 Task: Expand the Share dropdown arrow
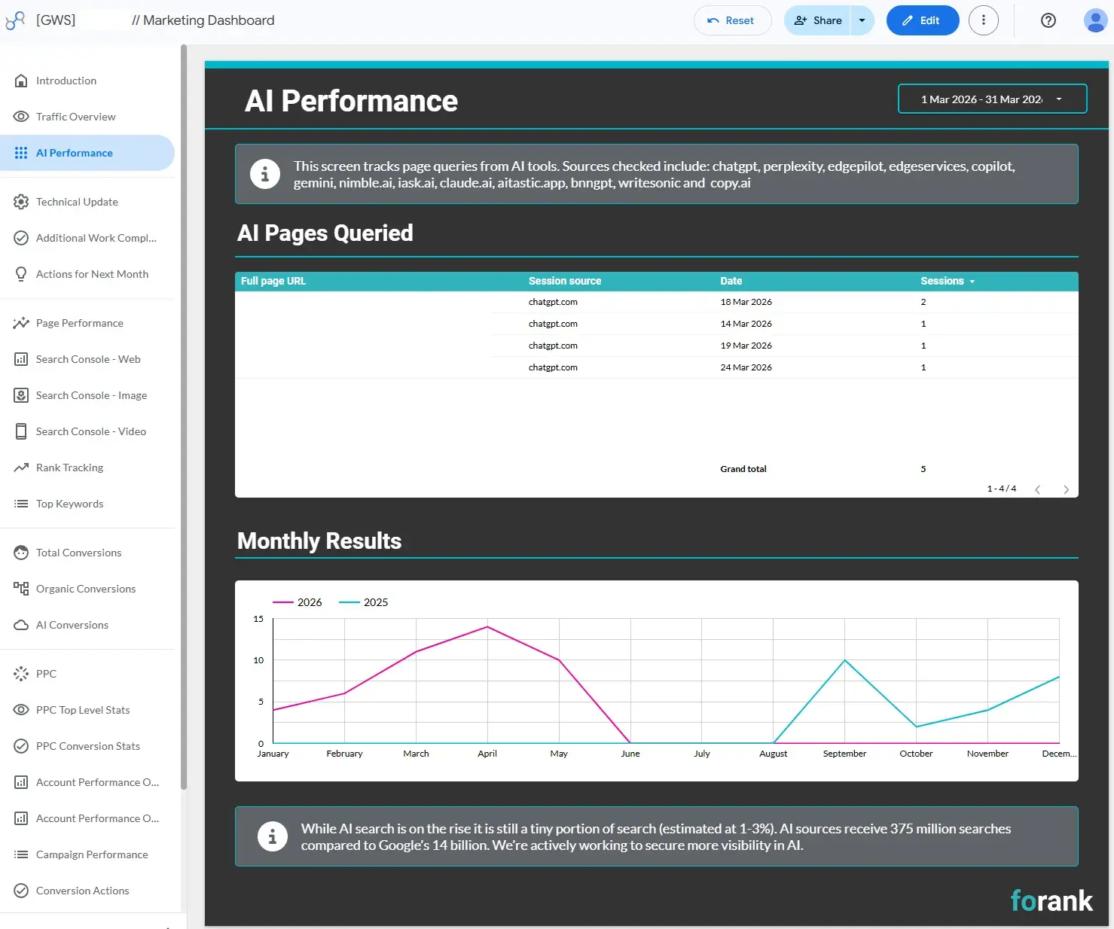pyautogui.click(x=862, y=20)
